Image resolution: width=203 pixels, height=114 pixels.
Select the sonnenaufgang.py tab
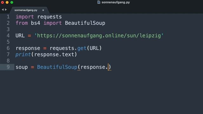(x=26, y=10)
